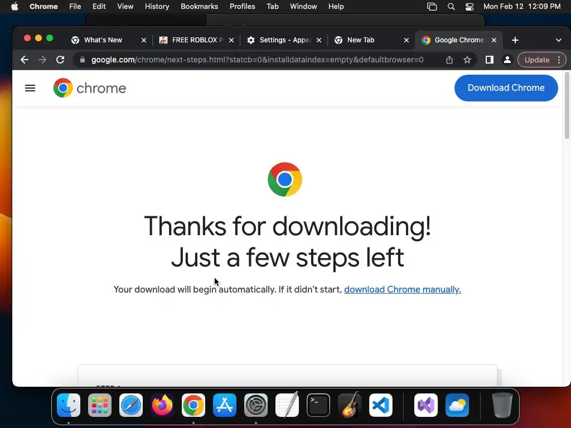571x428 pixels.
Task: Open App Store from the Dock
Action: 225,405
